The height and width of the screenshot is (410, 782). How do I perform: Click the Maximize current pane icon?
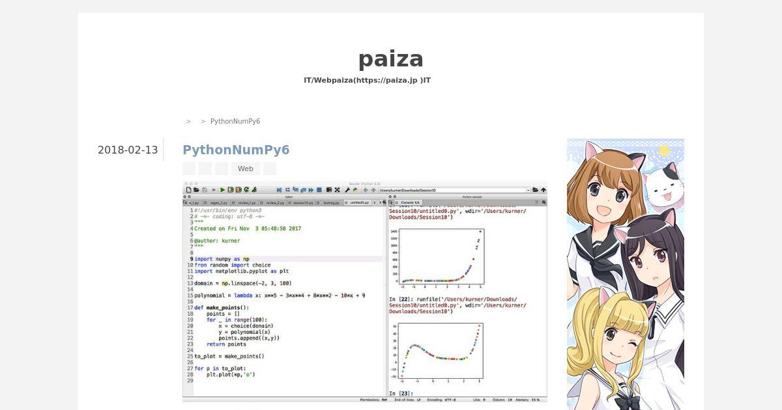[x=329, y=190]
